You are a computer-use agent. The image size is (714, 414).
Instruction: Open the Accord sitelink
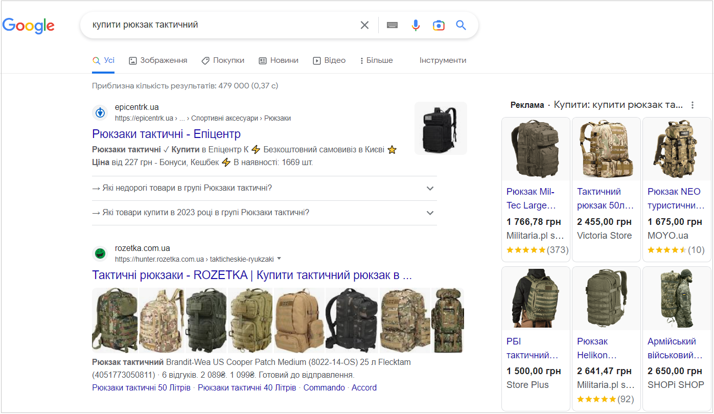pyautogui.click(x=364, y=387)
